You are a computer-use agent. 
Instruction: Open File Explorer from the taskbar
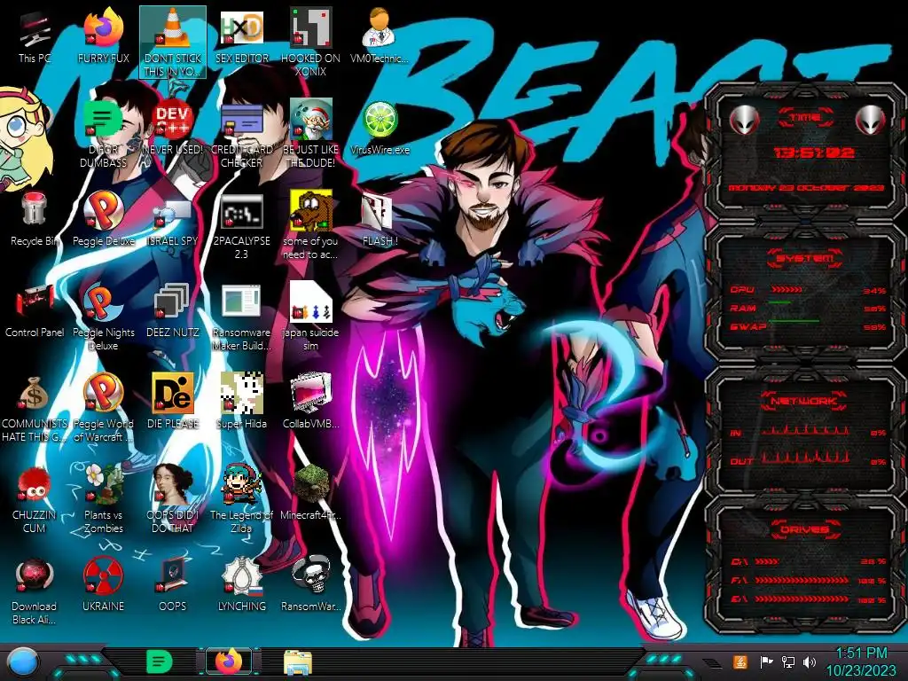click(298, 662)
